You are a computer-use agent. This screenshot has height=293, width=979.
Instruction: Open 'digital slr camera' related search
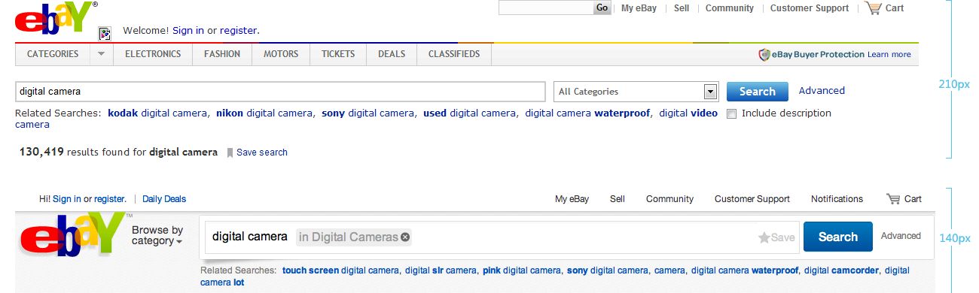441,270
